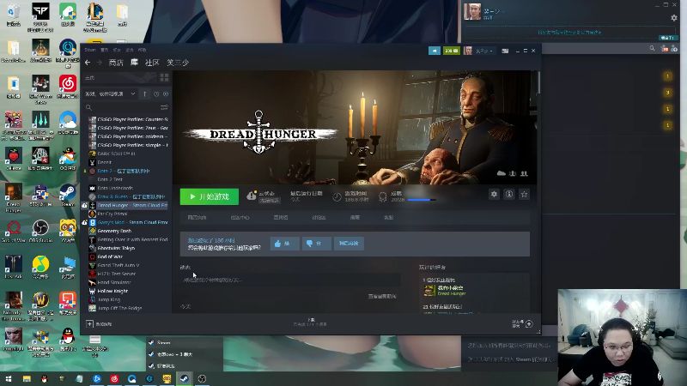This screenshot has width=687, height=386.
Task: Open store page tab below play button
Action: (198, 218)
